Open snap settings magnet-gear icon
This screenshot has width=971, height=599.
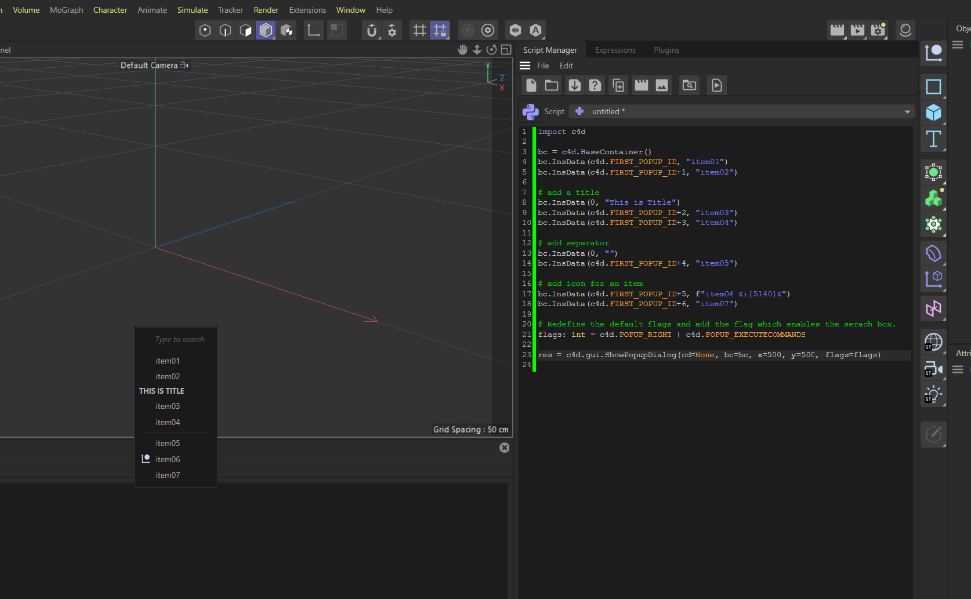pos(392,30)
